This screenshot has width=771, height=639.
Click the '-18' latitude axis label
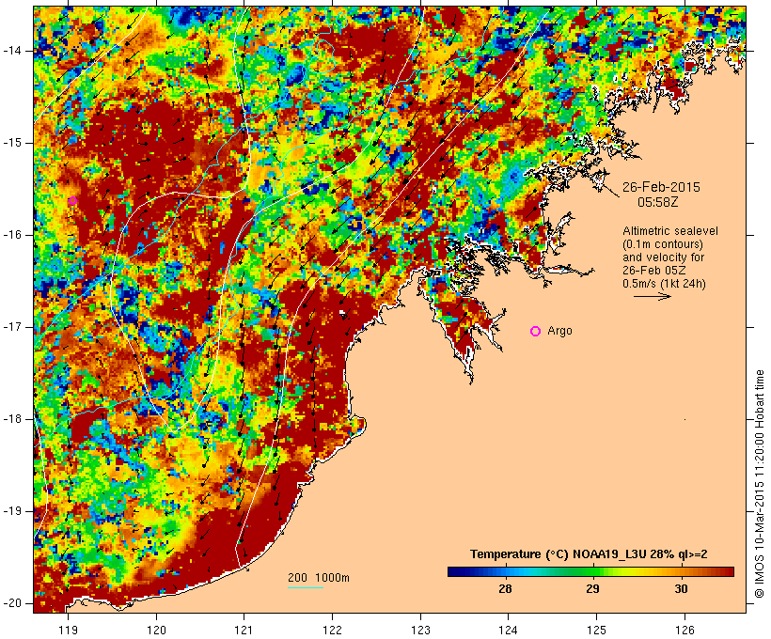(x=12, y=419)
